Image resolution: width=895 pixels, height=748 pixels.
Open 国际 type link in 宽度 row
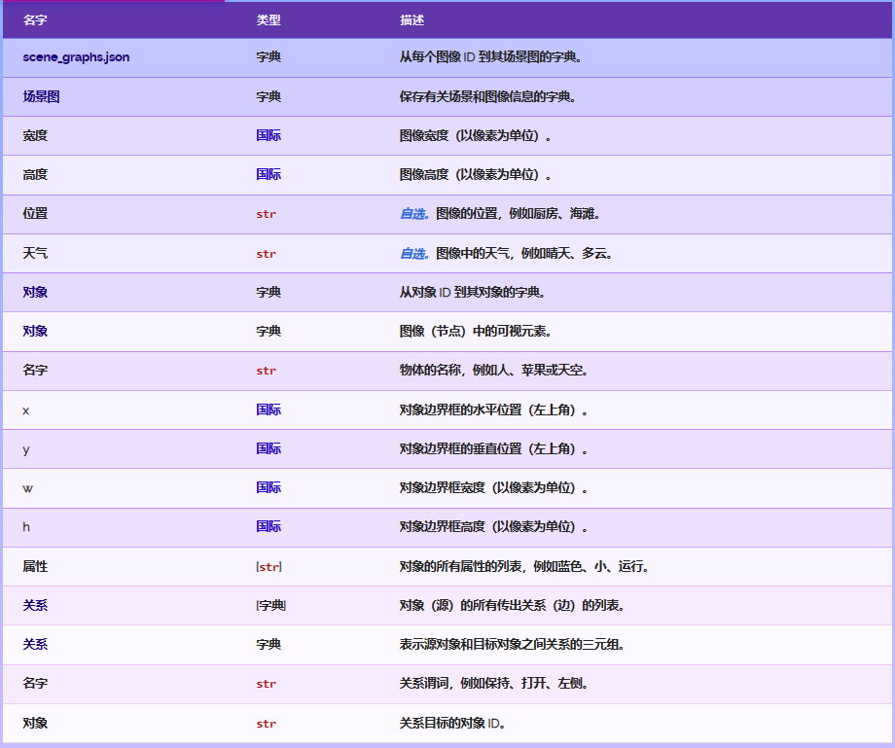click(268, 136)
